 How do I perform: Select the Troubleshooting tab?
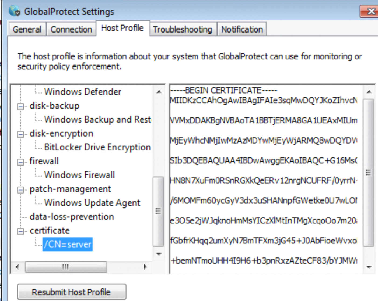coord(183,29)
